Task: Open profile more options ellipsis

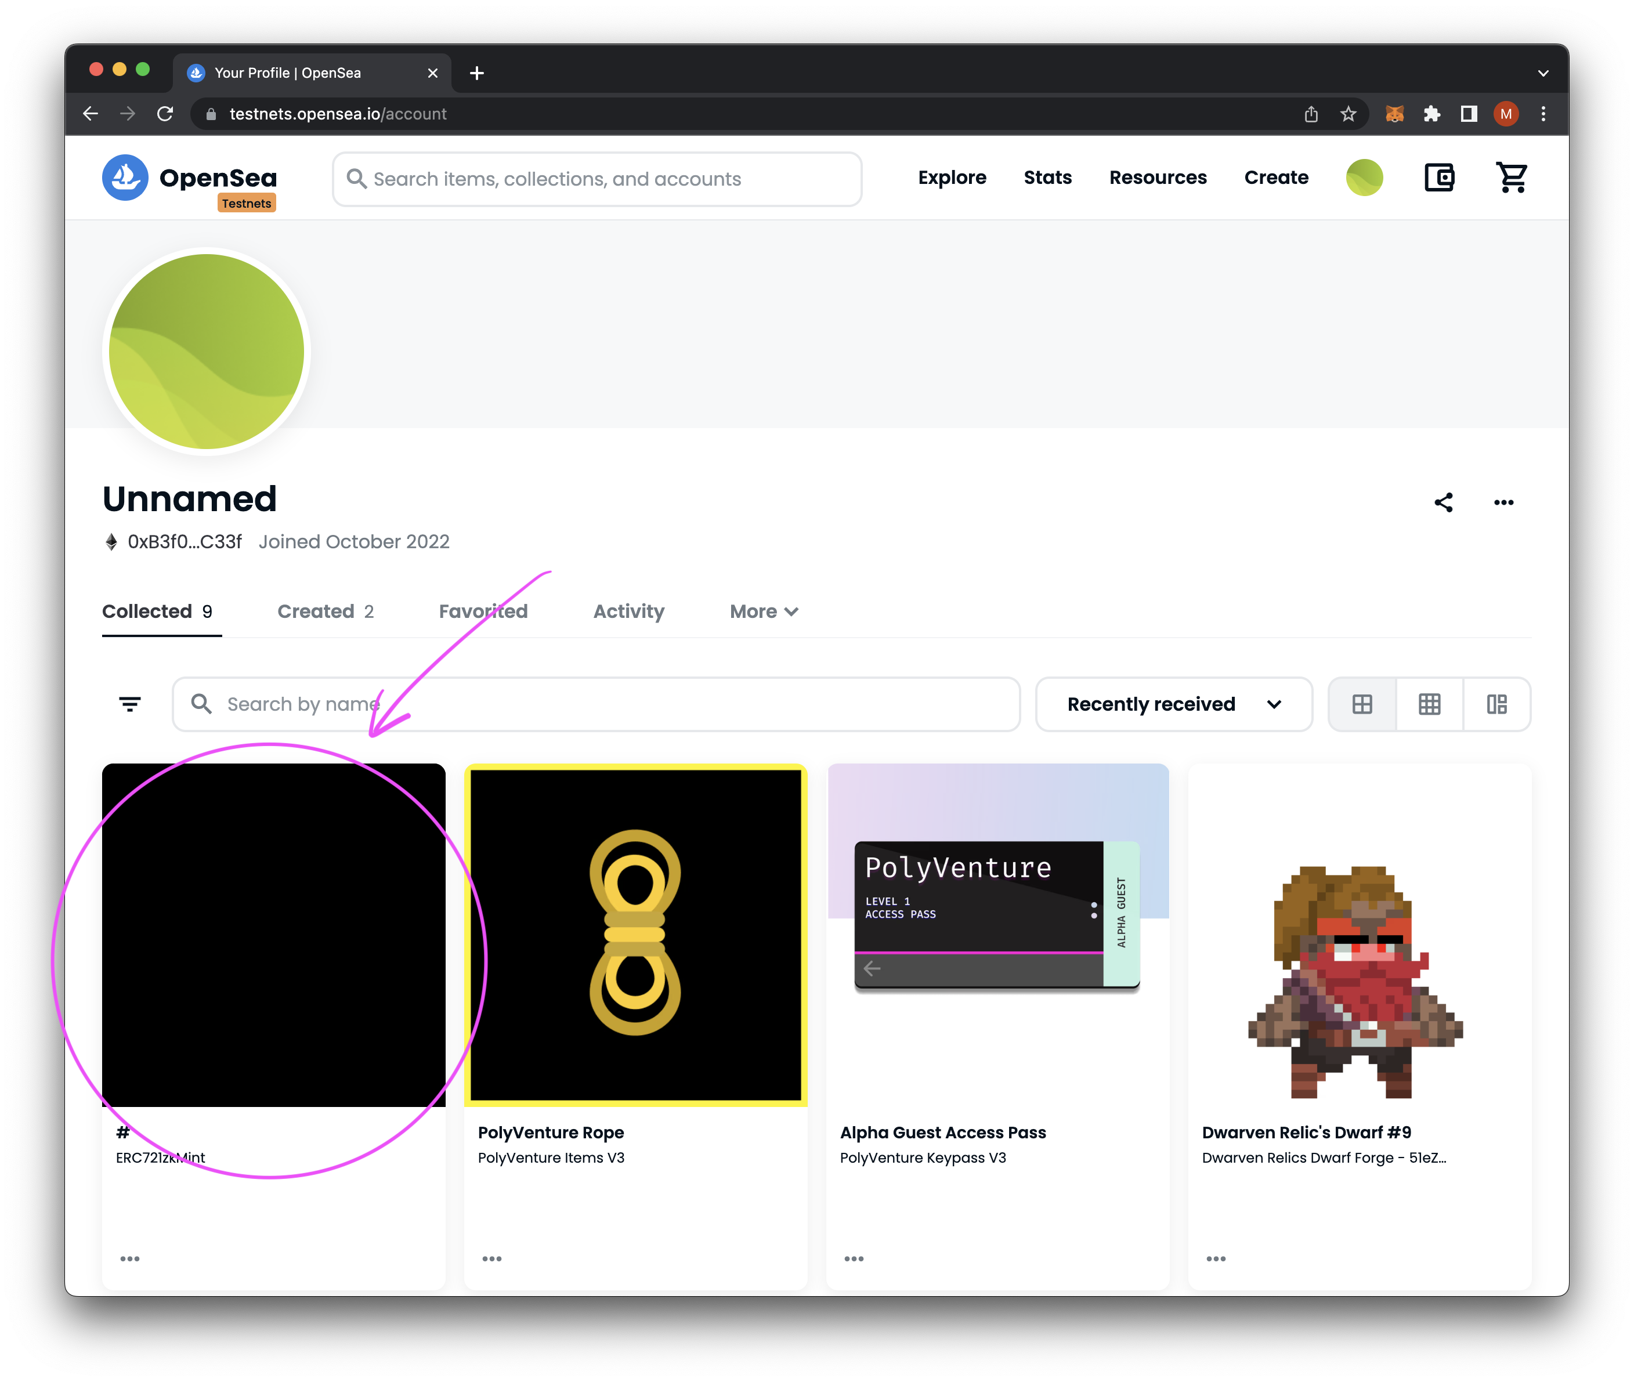Action: tap(1503, 502)
